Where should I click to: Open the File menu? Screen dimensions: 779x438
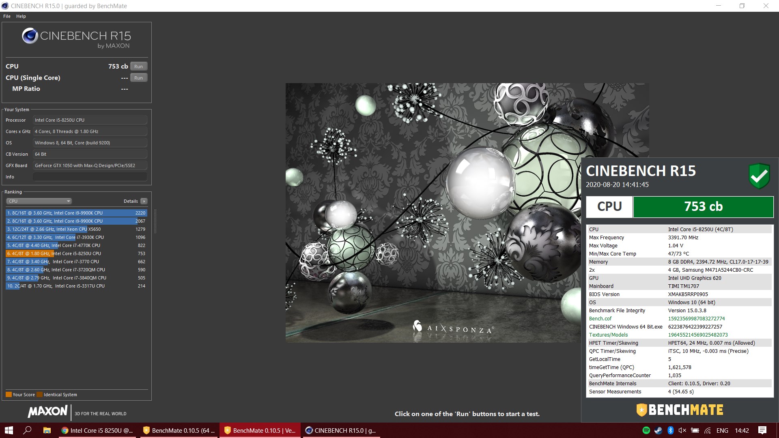7,16
